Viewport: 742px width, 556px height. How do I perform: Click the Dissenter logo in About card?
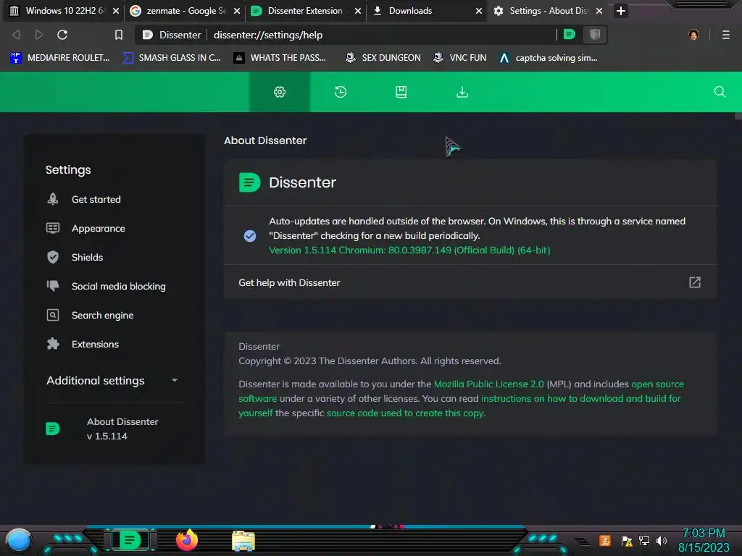coord(249,182)
